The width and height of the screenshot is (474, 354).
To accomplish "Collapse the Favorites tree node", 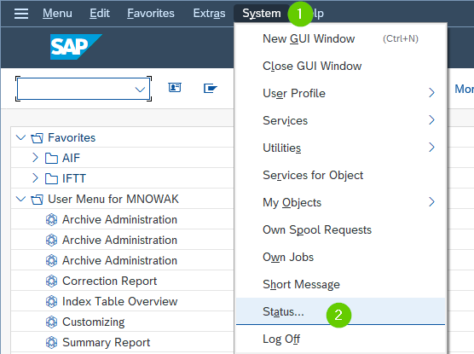I will [20, 137].
